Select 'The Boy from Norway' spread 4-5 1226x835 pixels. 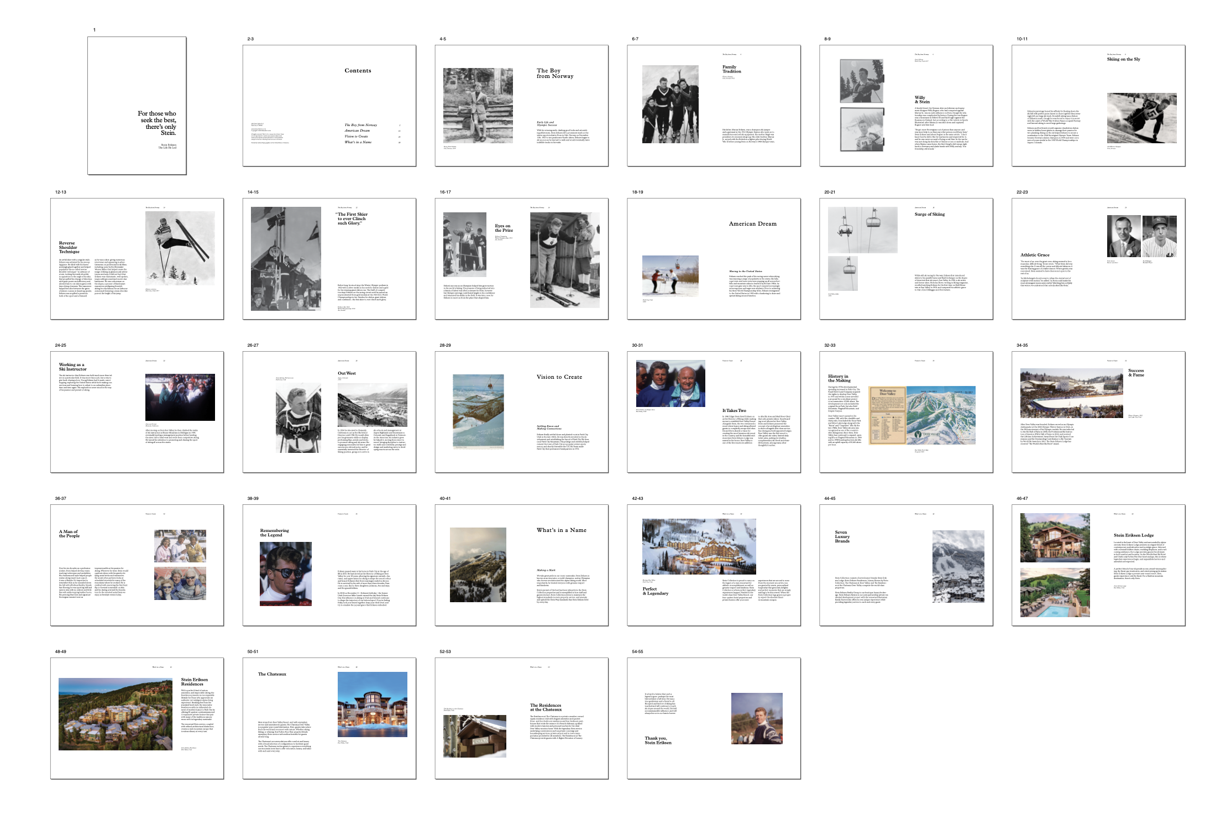click(521, 106)
